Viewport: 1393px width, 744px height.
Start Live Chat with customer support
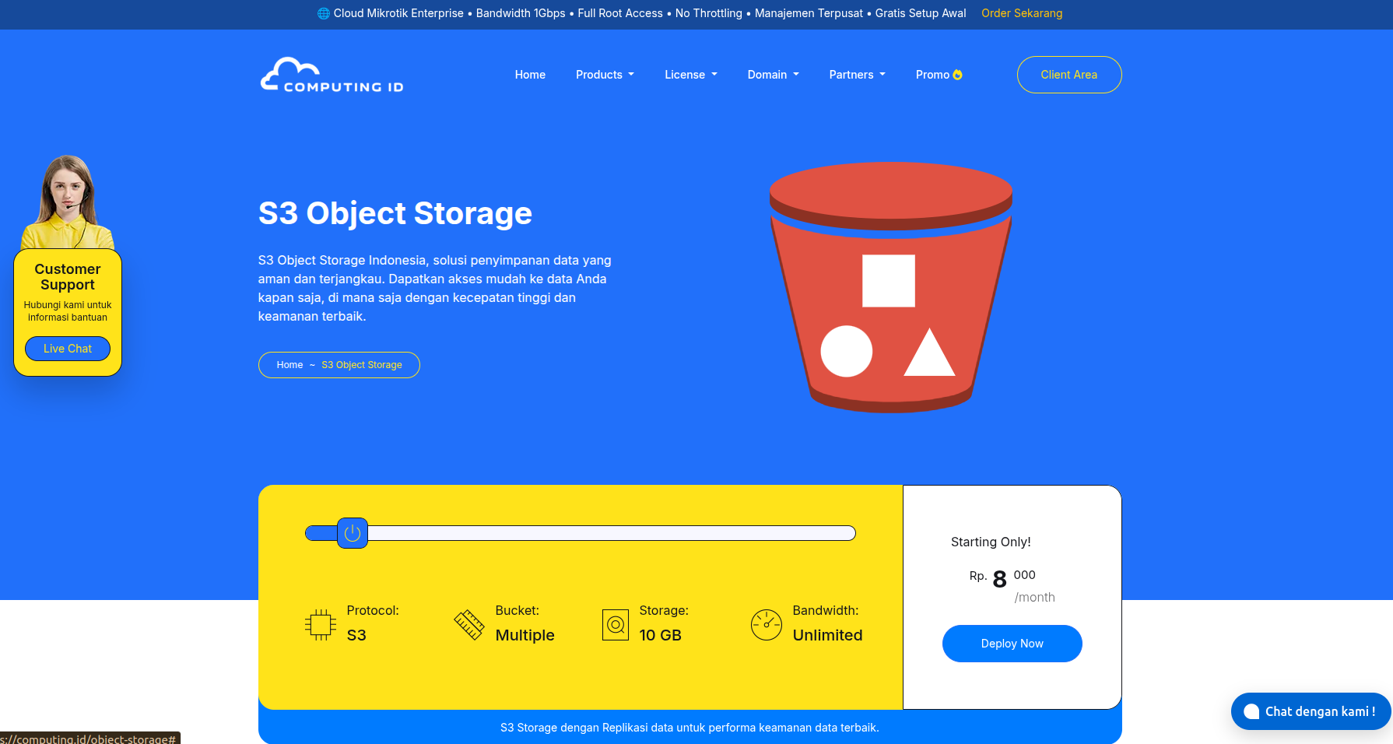click(68, 349)
